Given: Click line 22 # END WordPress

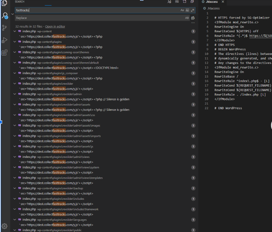Looking at the screenshot, I should tap(228, 108).
